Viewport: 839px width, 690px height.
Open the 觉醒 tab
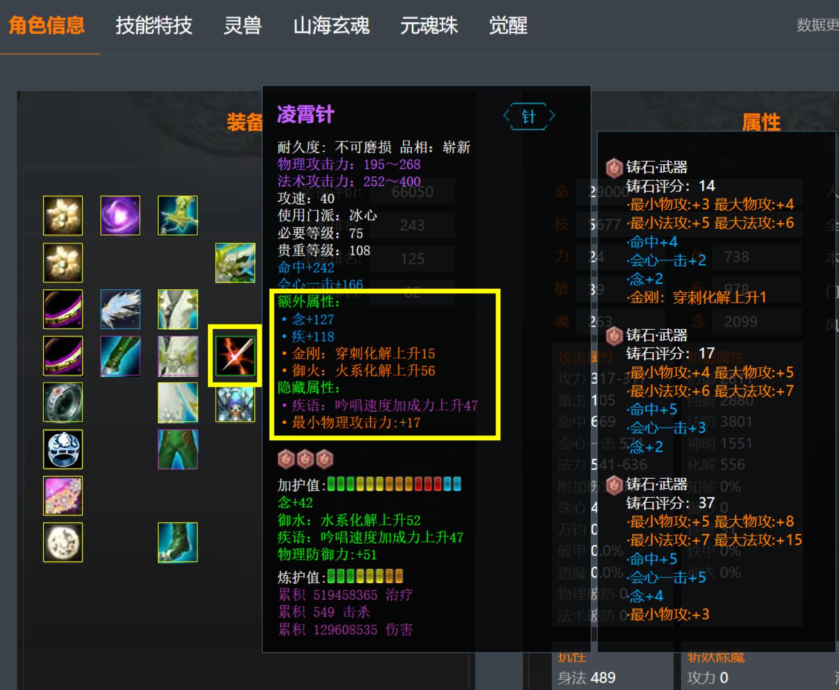(x=508, y=25)
